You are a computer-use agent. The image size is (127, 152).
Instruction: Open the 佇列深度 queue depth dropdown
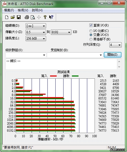115,45
